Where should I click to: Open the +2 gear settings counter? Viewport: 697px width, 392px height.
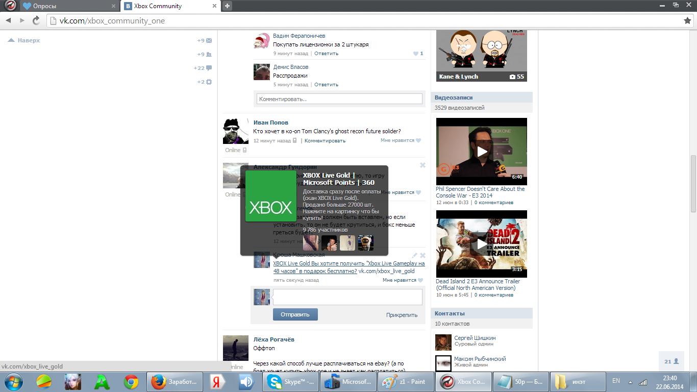click(205, 82)
